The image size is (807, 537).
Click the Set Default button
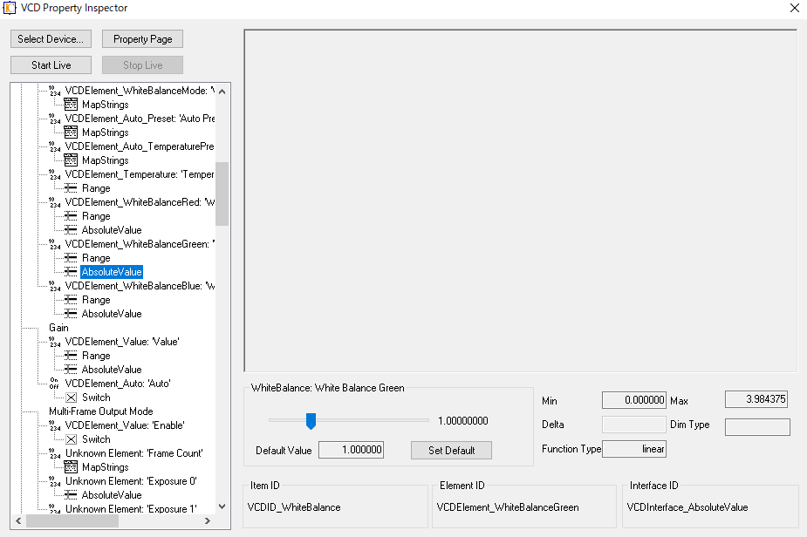tap(451, 451)
